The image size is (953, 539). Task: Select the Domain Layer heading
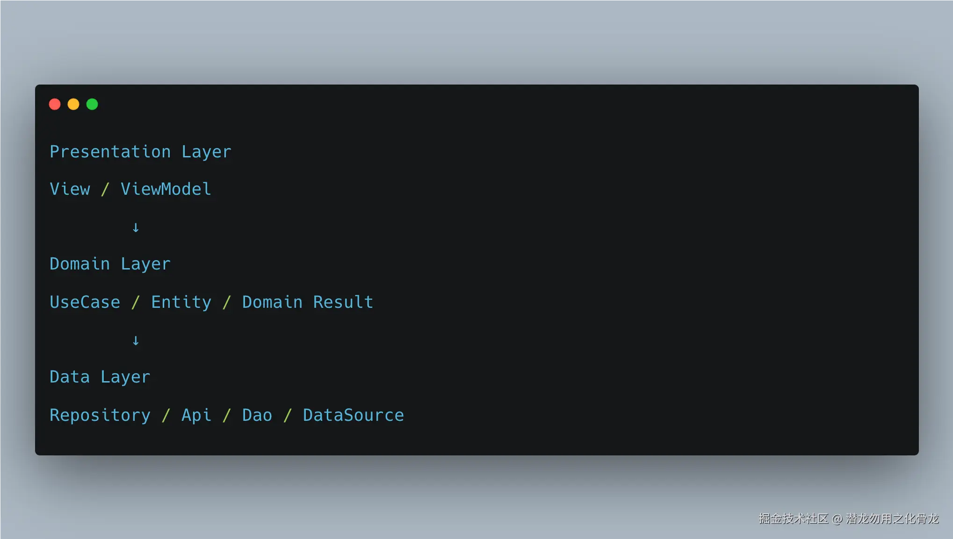(x=110, y=264)
